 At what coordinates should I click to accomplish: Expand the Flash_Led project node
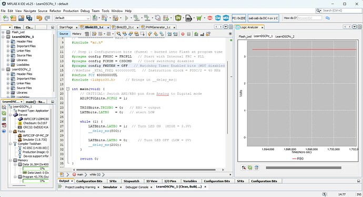pyautogui.click(x=3, y=32)
